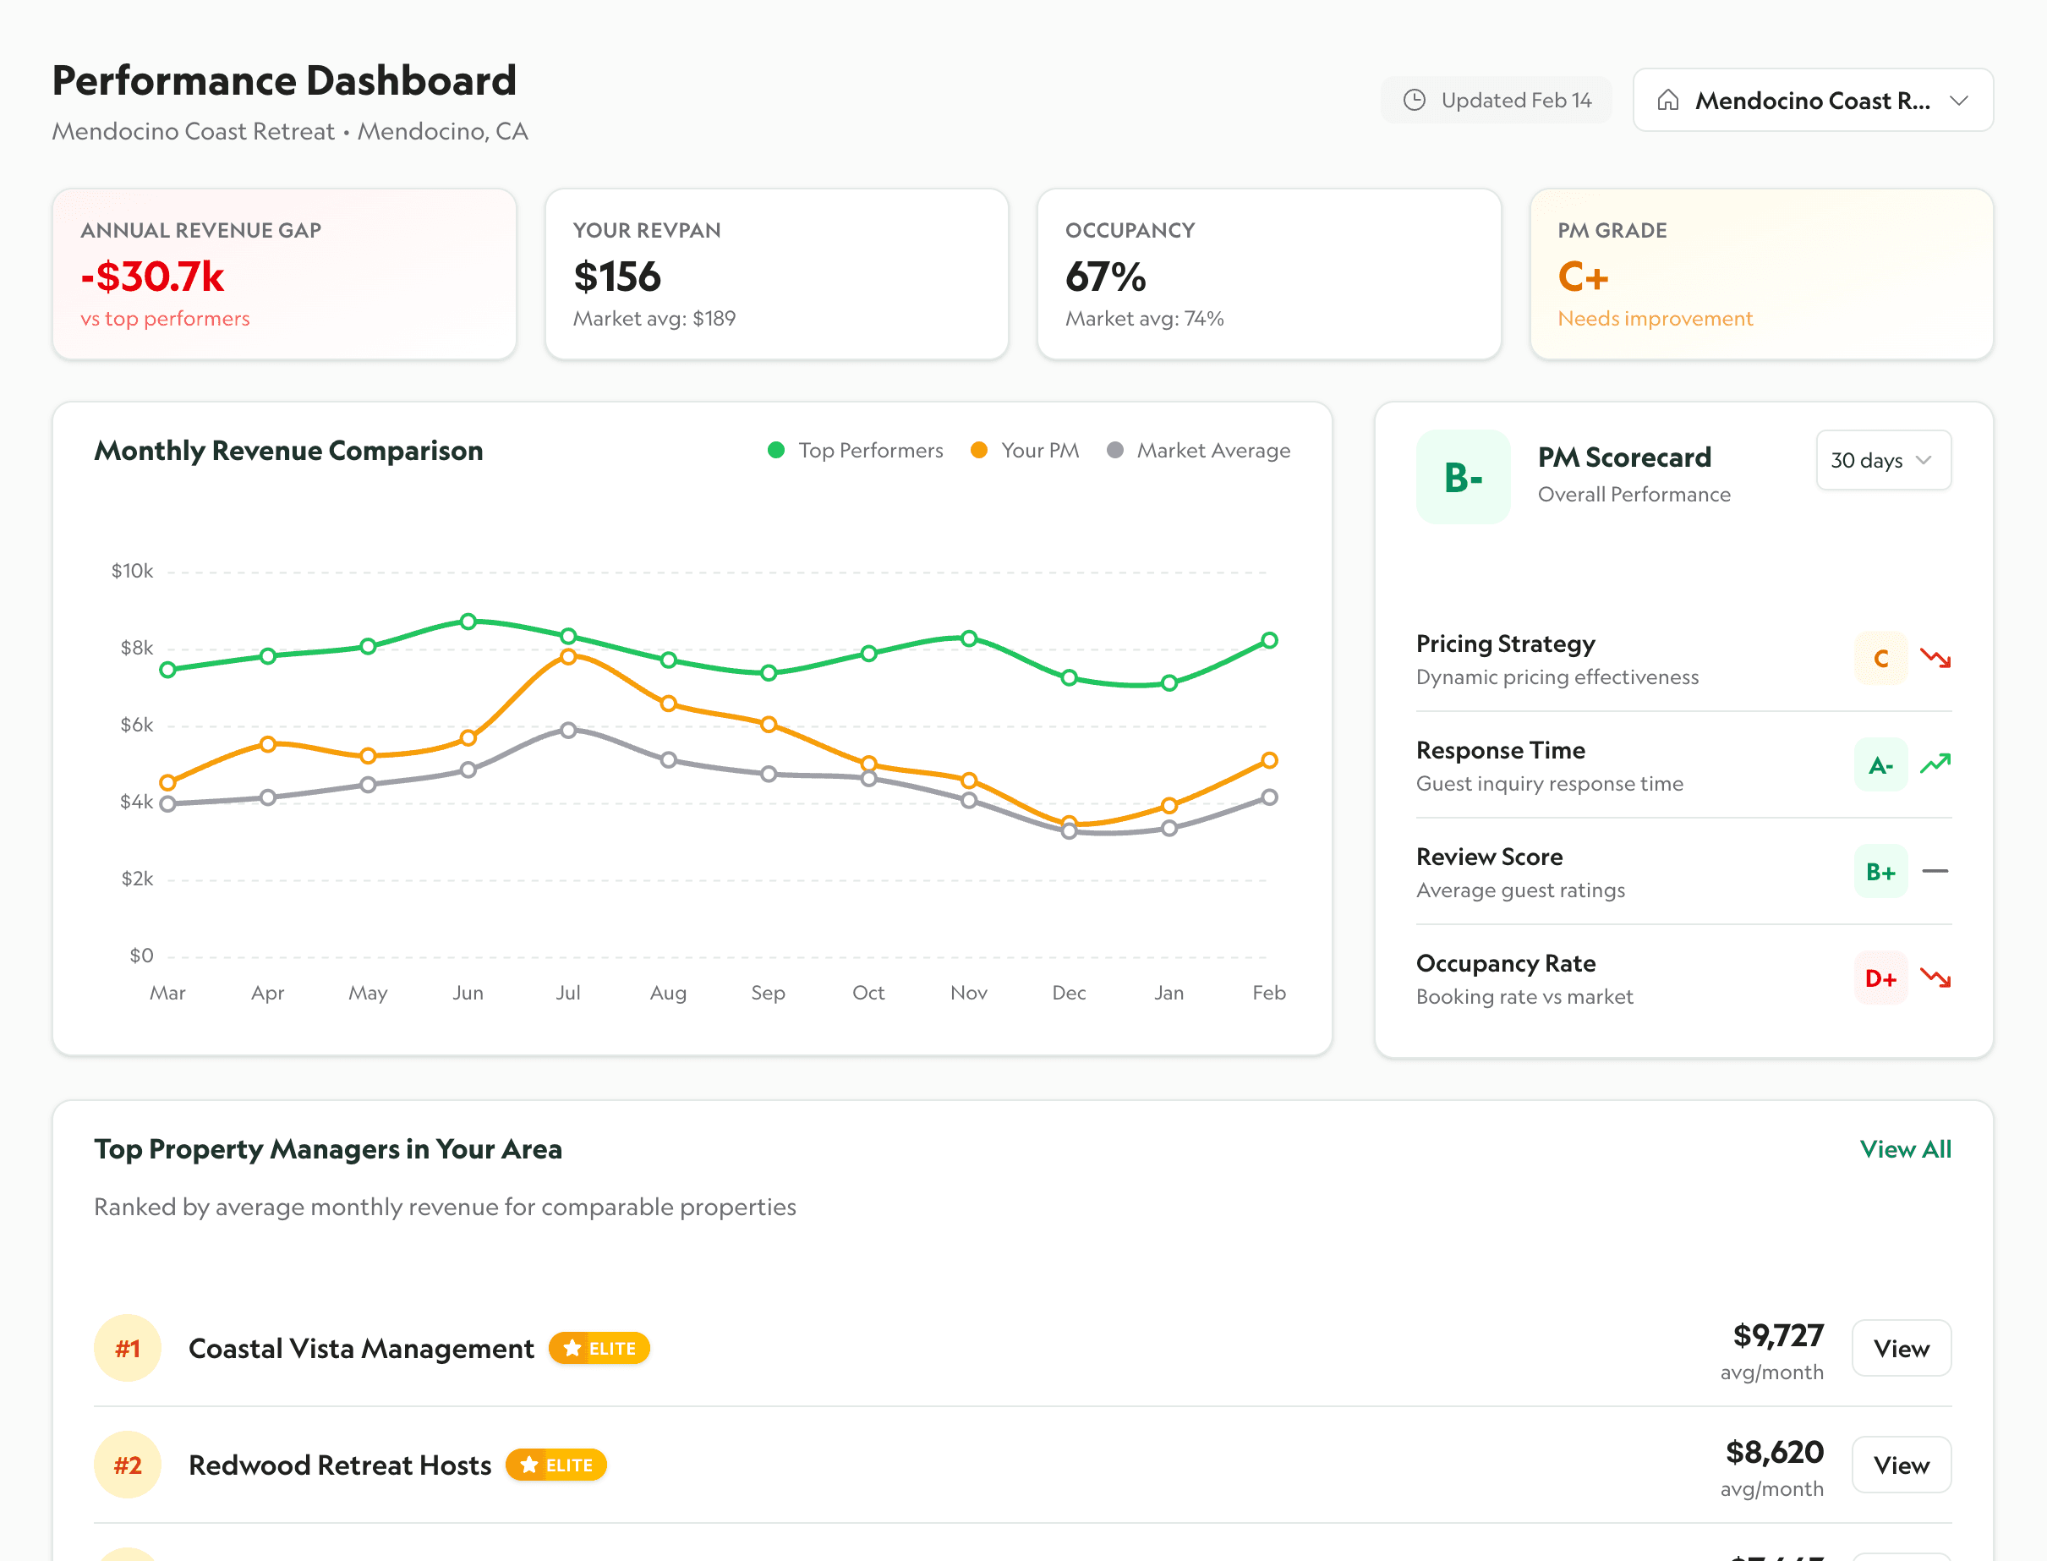Click View button for Redwood Retreat Hosts
This screenshot has height=1561, width=2047.
(x=1901, y=1465)
